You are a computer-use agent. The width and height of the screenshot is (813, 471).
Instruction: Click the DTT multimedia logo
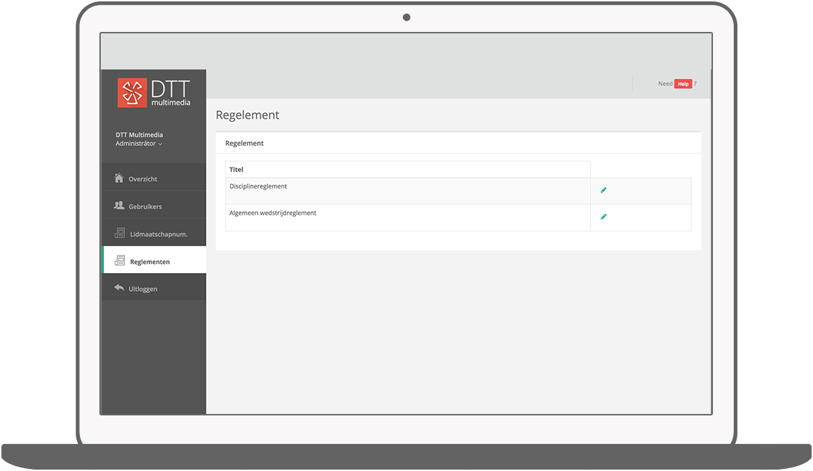tap(154, 93)
